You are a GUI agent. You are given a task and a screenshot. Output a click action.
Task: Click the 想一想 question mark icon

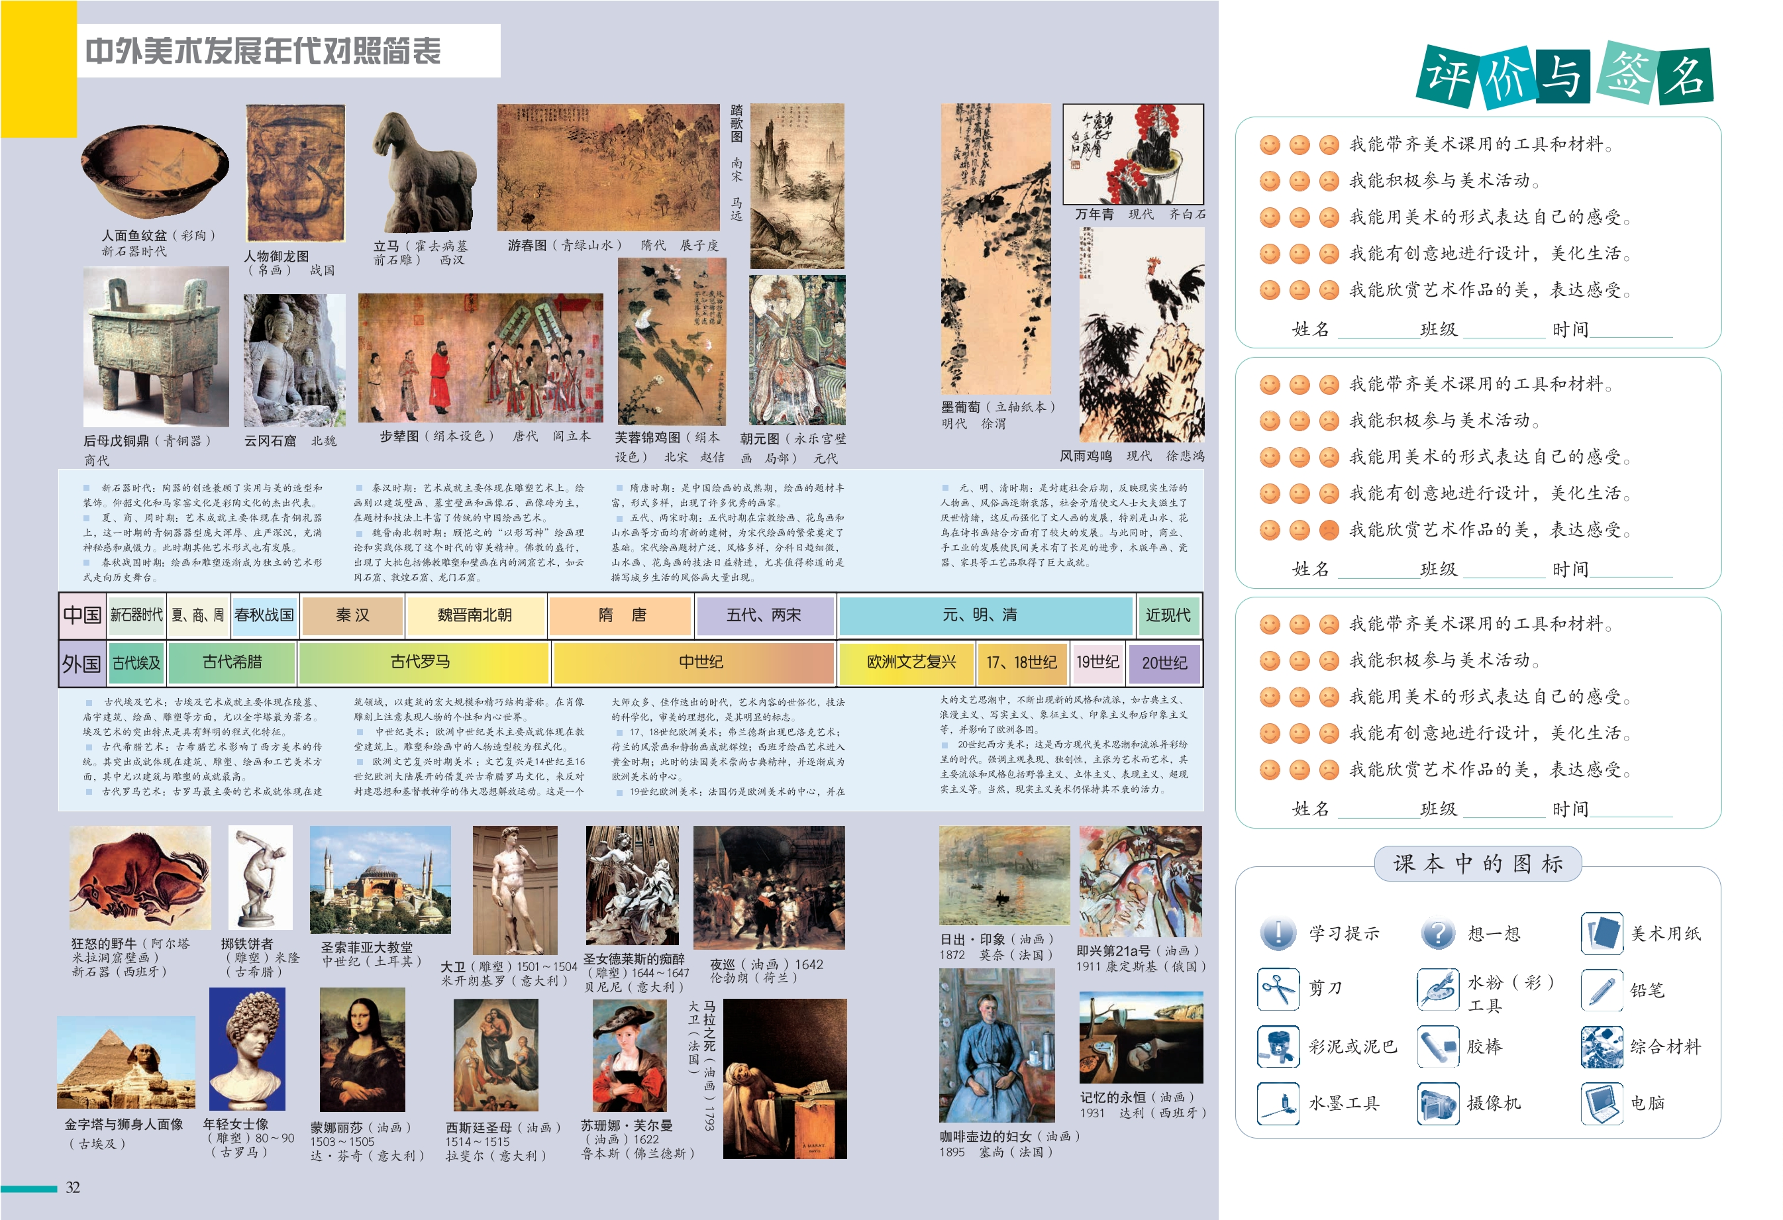(x=1437, y=933)
